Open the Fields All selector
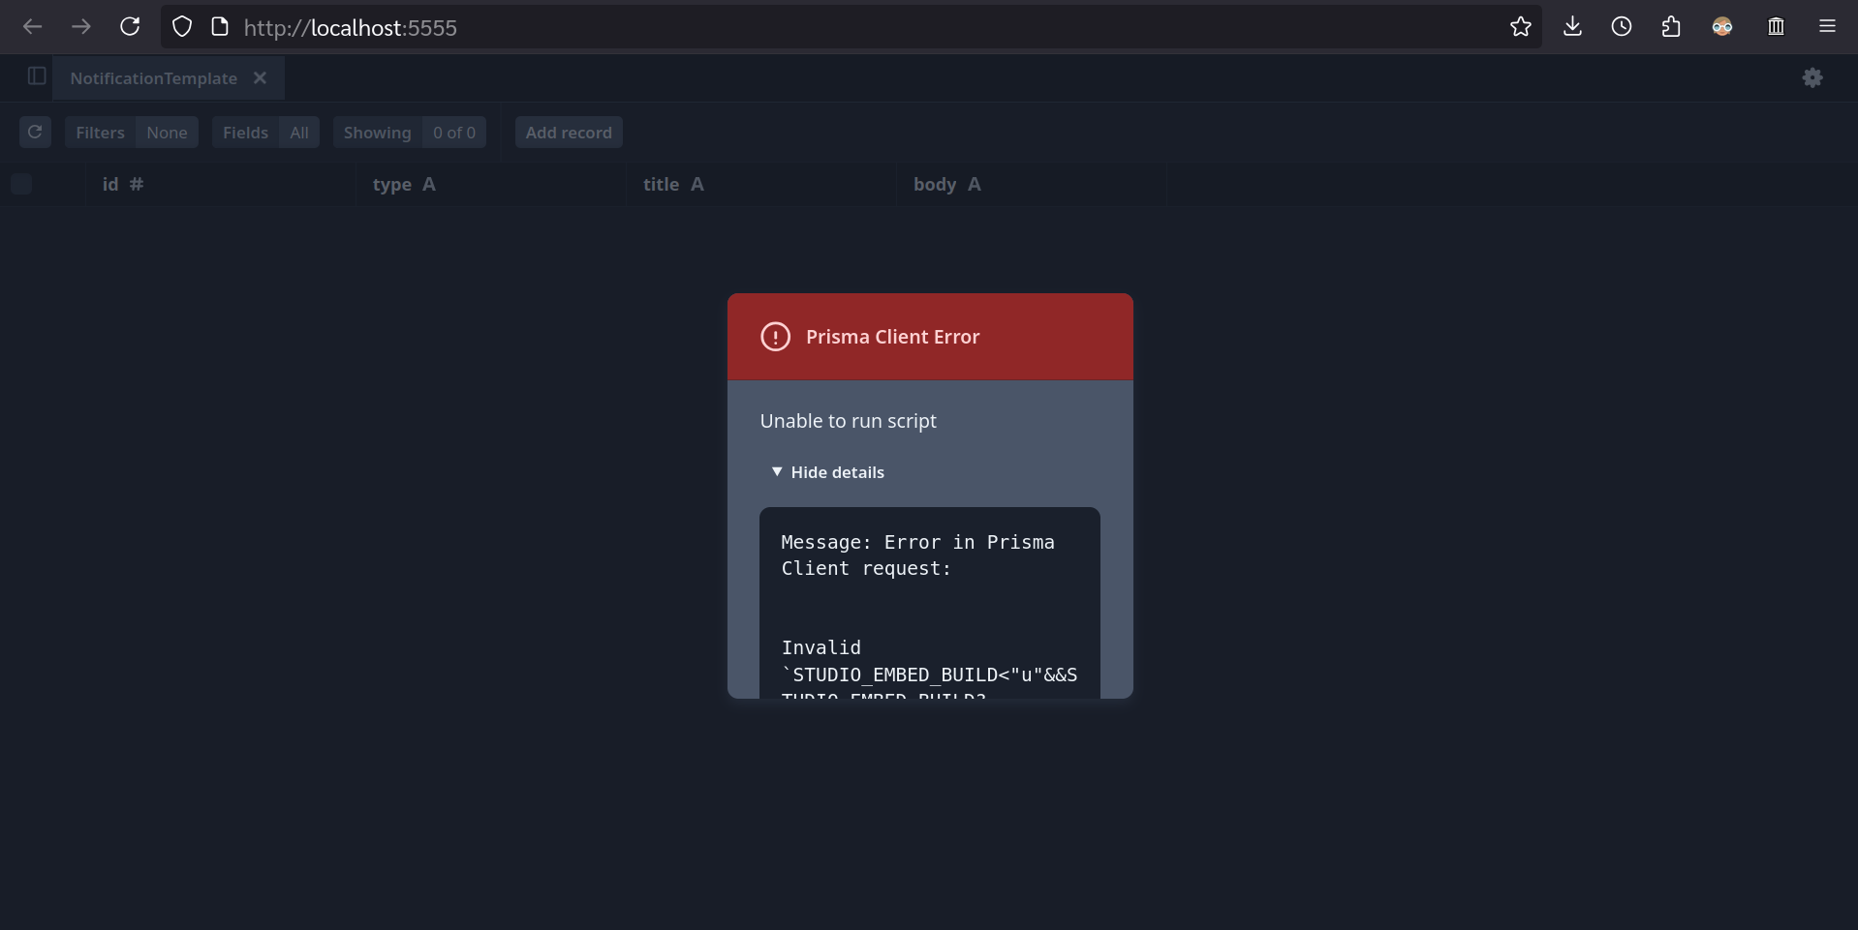This screenshot has height=930, width=1858. (x=265, y=132)
